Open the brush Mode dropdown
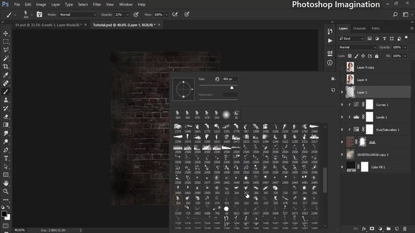The image size is (415, 233). point(78,14)
